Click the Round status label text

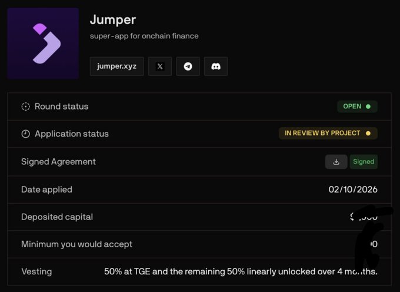click(x=62, y=107)
